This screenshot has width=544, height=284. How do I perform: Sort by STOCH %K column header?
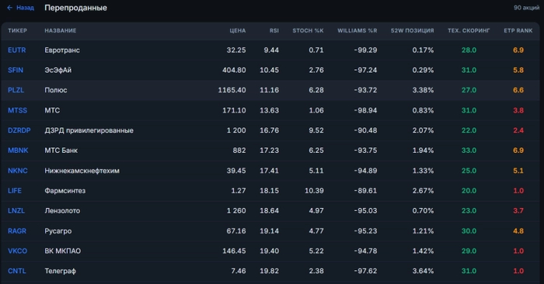[308, 30]
